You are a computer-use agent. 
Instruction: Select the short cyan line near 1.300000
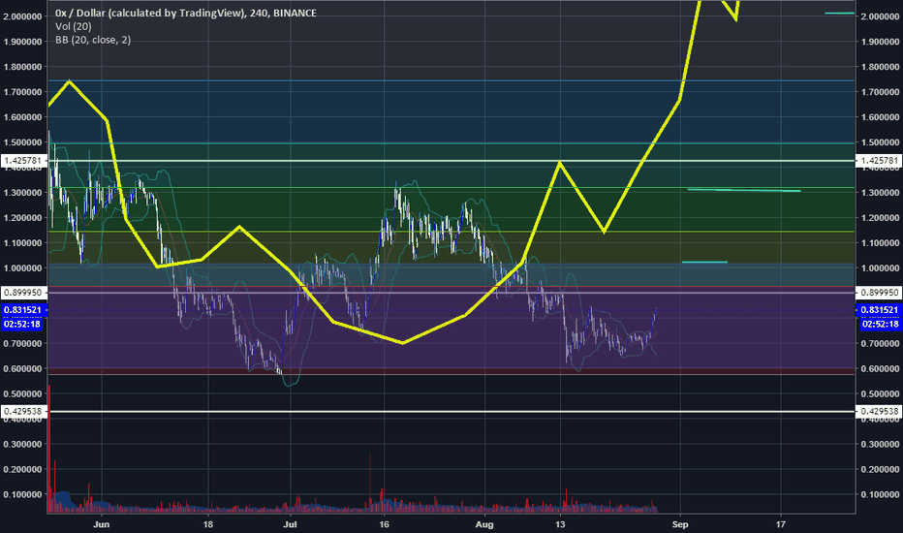(x=744, y=190)
